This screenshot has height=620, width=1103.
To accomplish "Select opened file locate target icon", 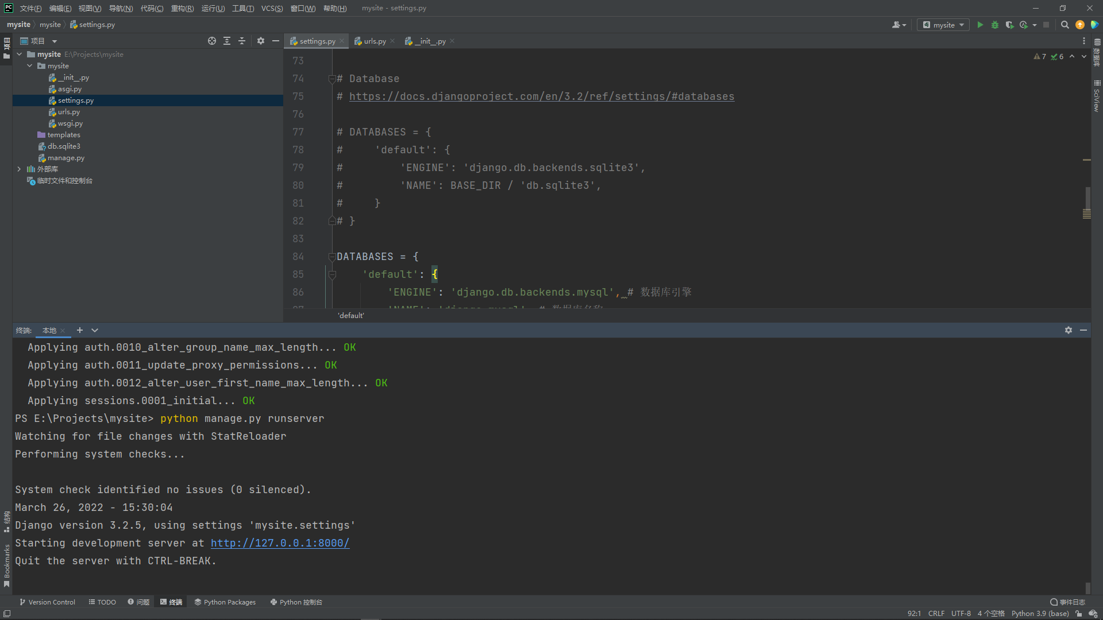I will click(212, 41).
